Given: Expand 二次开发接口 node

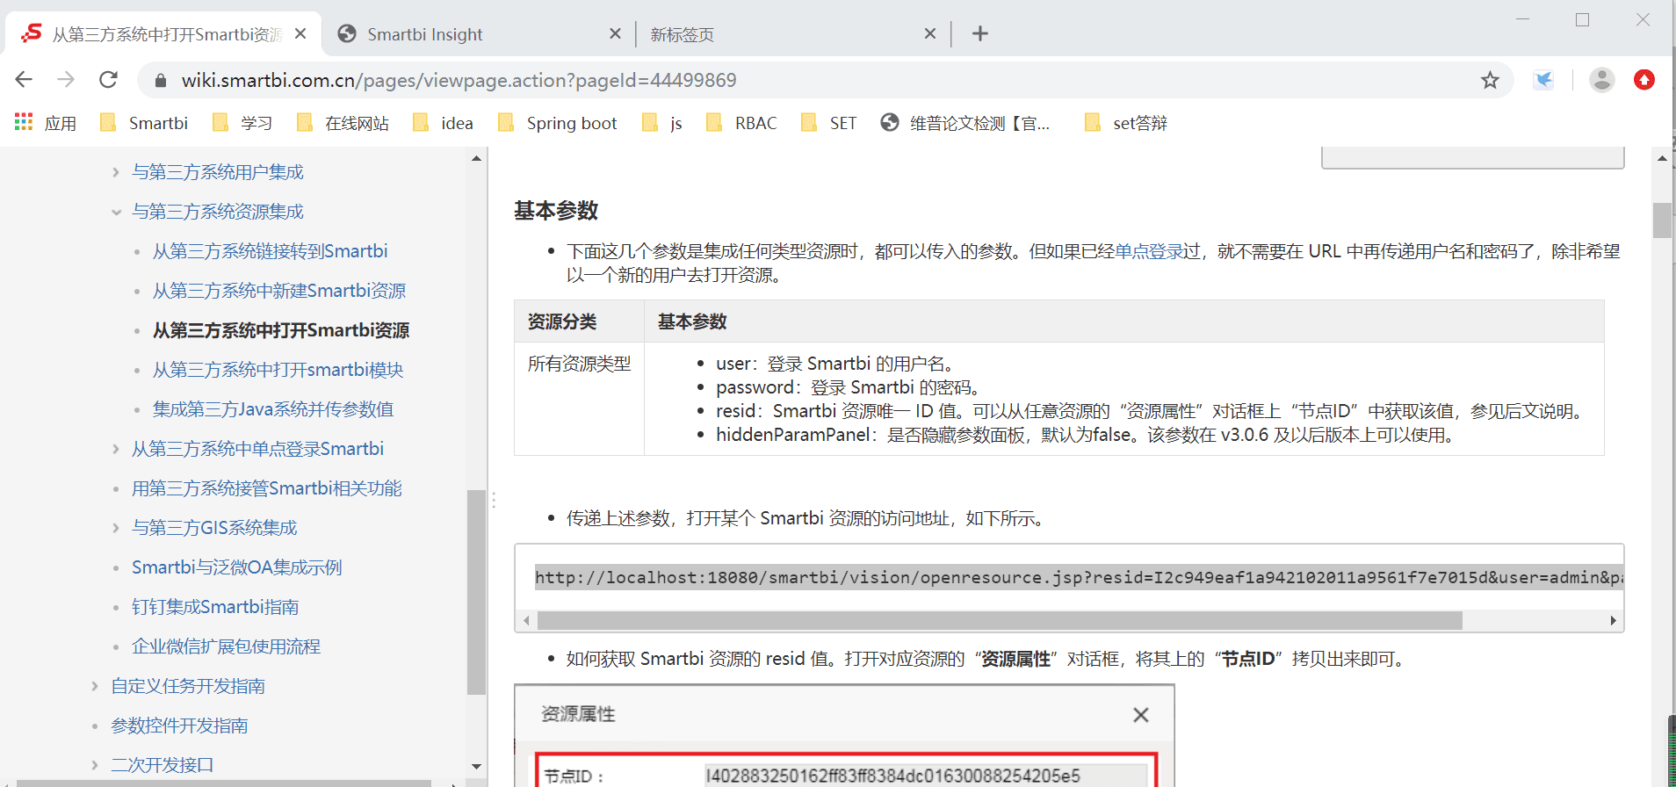Looking at the screenshot, I should (95, 765).
